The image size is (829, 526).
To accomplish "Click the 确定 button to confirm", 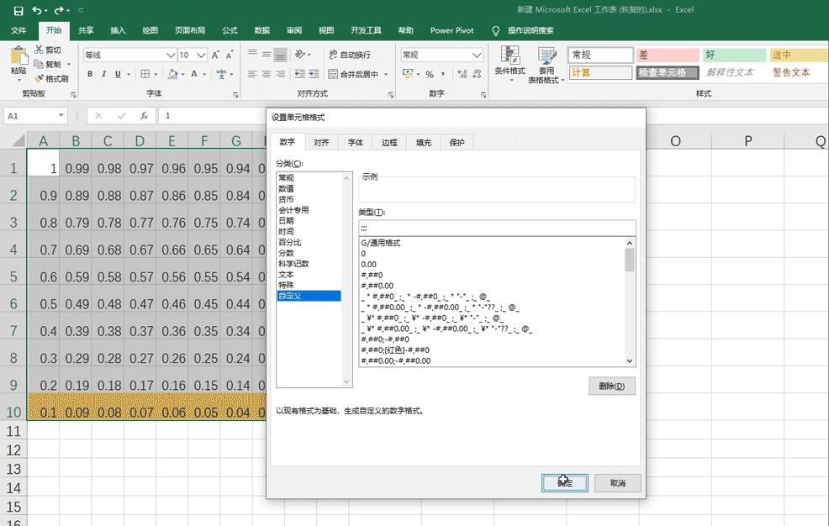I will [x=563, y=483].
